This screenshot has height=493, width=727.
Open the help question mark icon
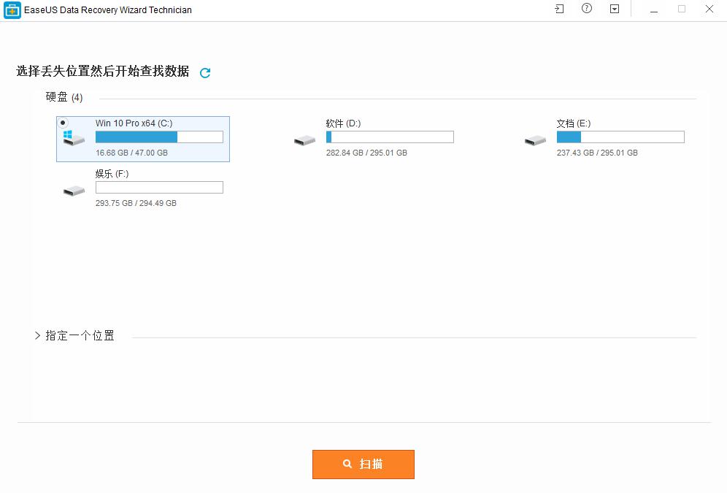(x=587, y=8)
